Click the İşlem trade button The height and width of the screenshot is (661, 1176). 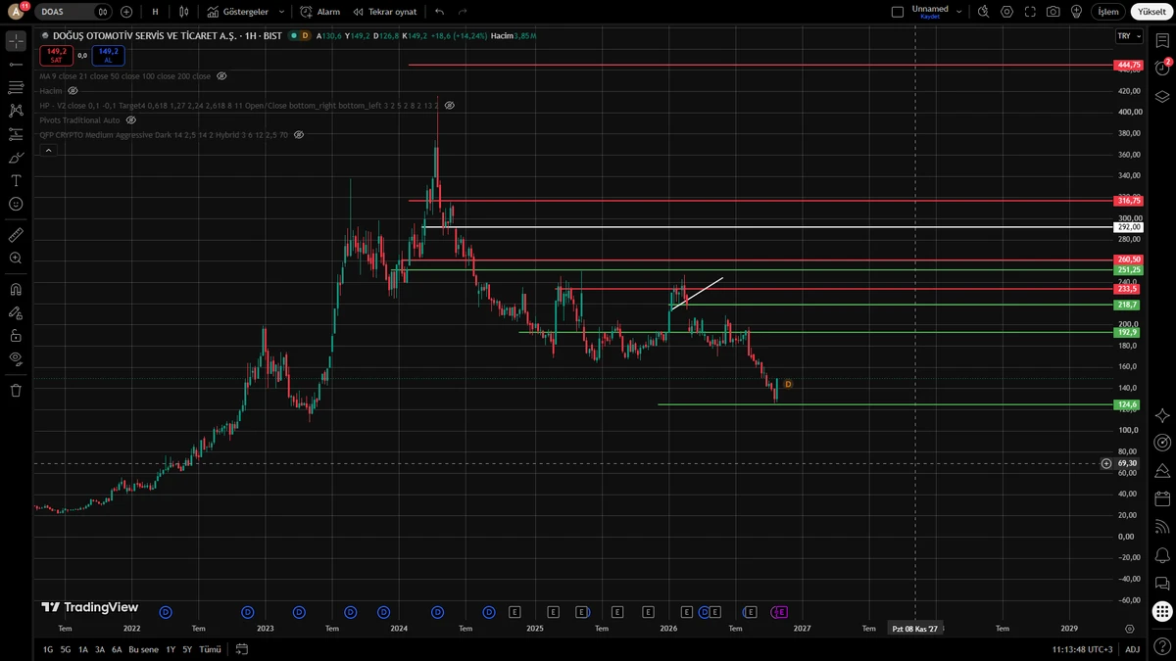(x=1107, y=12)
